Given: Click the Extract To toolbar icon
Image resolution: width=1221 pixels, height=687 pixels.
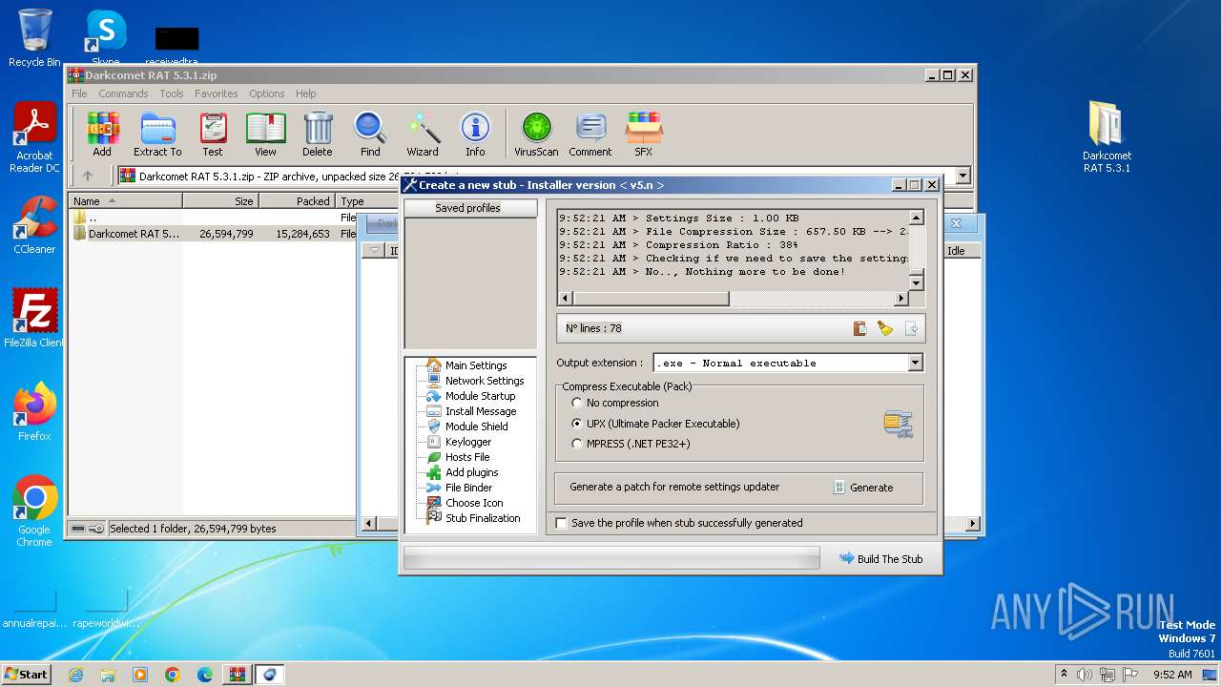Looking at the screenshot, I should coord(157,134).
